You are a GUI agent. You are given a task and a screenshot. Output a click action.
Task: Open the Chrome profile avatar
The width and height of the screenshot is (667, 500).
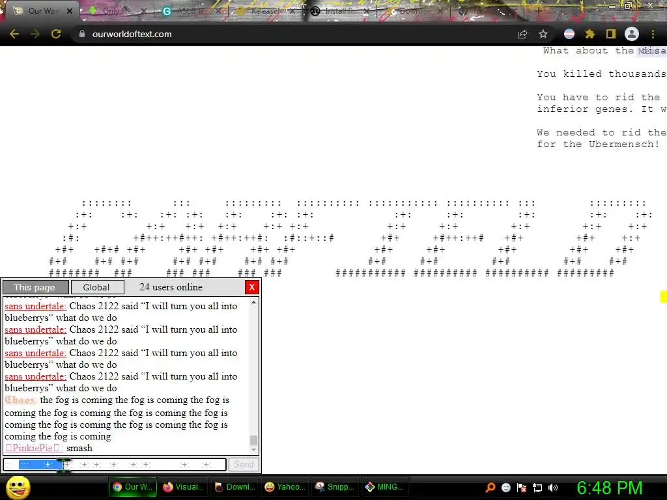[632, 34]
